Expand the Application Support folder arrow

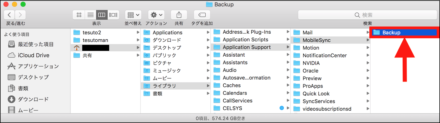(288, 47)
